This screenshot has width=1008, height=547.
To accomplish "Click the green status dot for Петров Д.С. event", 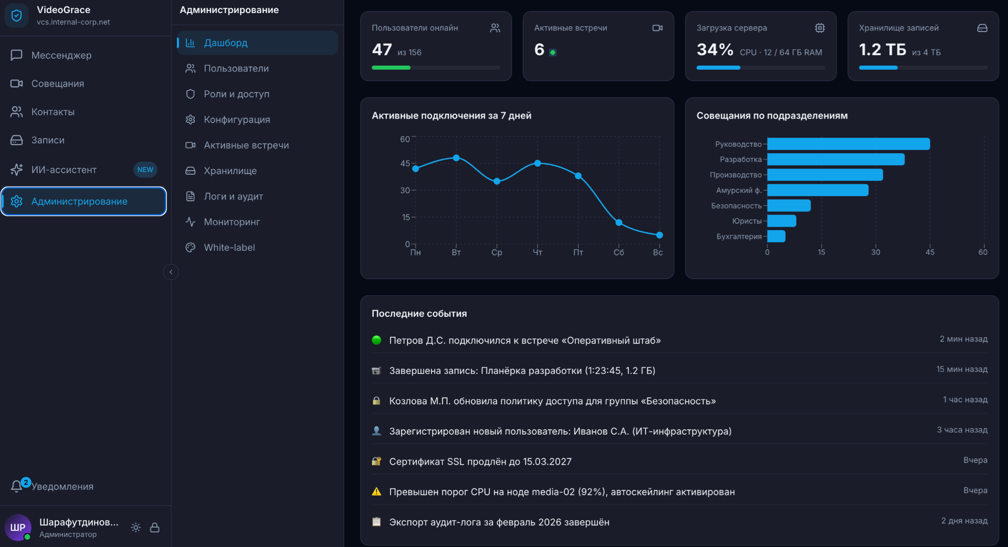I will pyautogui.click(x=376, y=340).
